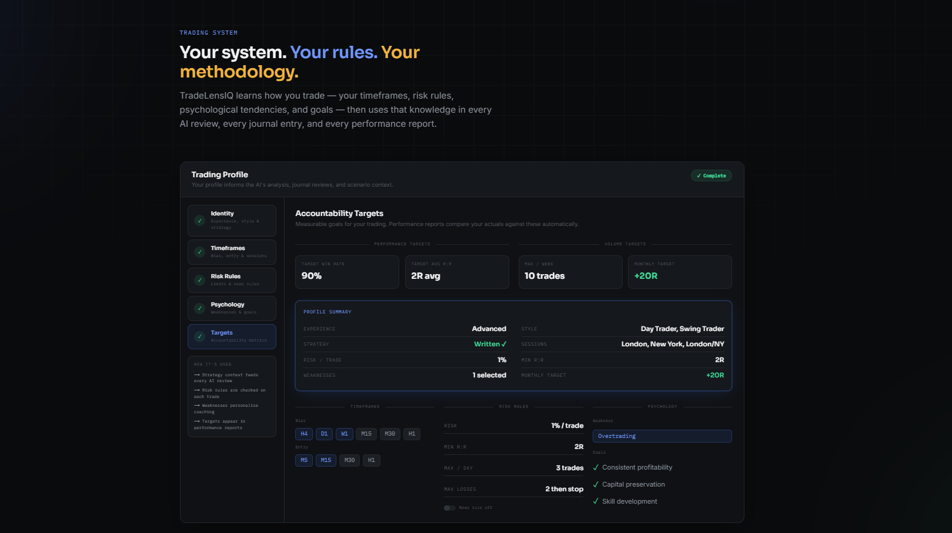
Task: Enable M30 in the Entry row
Action: (349, 460)
